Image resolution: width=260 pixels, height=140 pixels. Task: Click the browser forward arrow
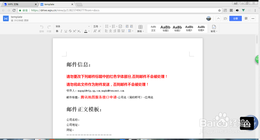(9, 10)
